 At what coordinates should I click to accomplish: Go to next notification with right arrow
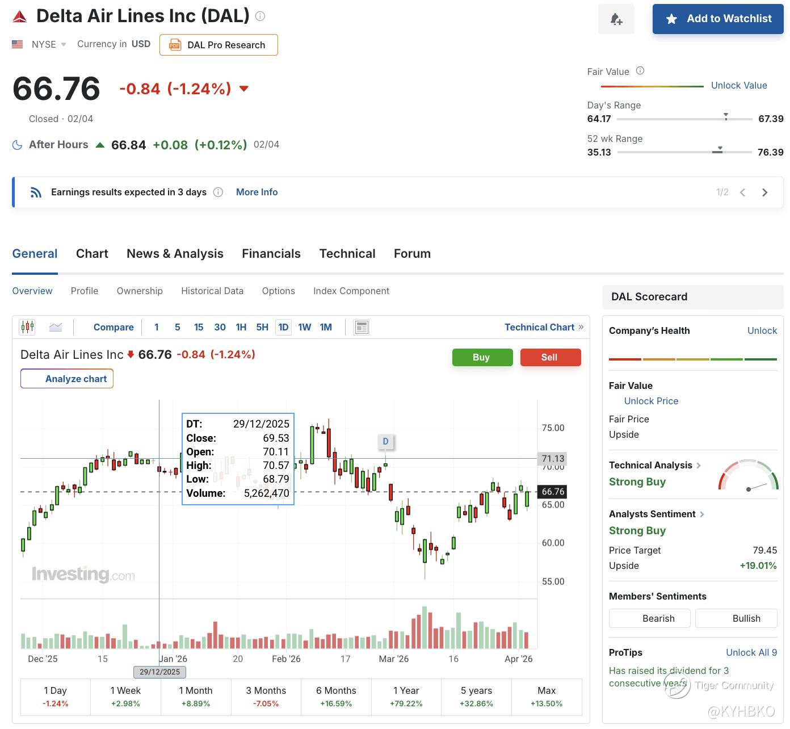tap(764, 192)
